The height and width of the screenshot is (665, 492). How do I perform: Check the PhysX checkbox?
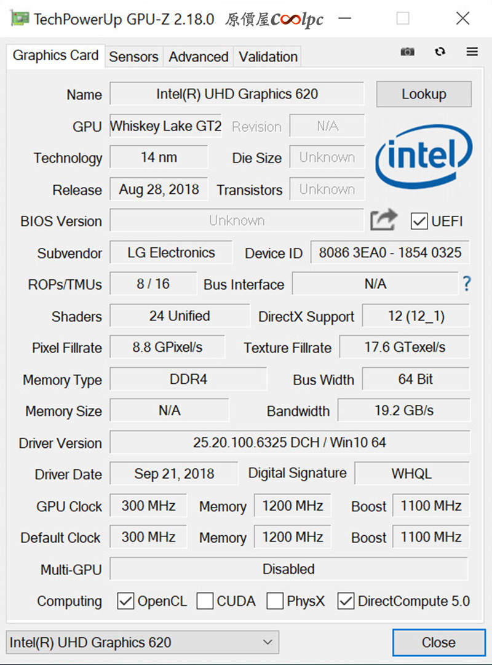[275, 601]
